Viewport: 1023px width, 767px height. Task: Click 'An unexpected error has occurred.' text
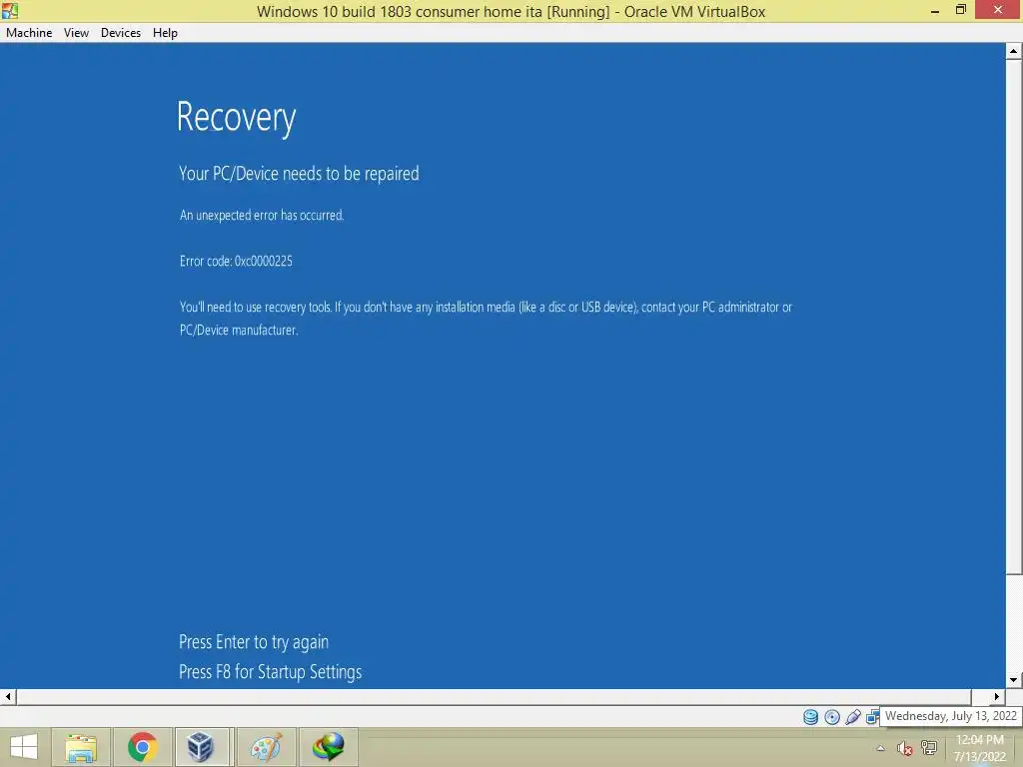[x=262, y=216]
